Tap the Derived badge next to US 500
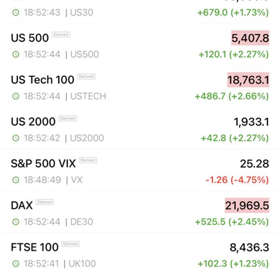The height and width of the screenshot is (280, 280). pyautogui.click(x=61, y=35)
